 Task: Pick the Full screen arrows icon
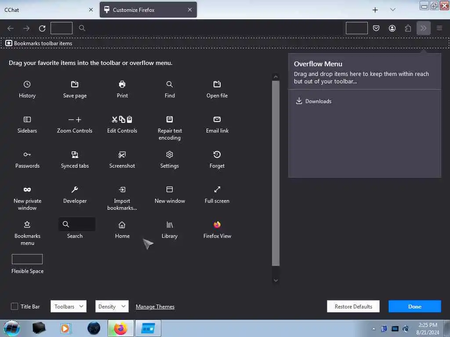pos(217,190)
